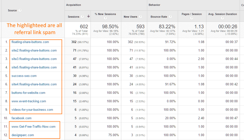Click the 2.00 pages per session cell
244x140 pixels.
(201, 59)
